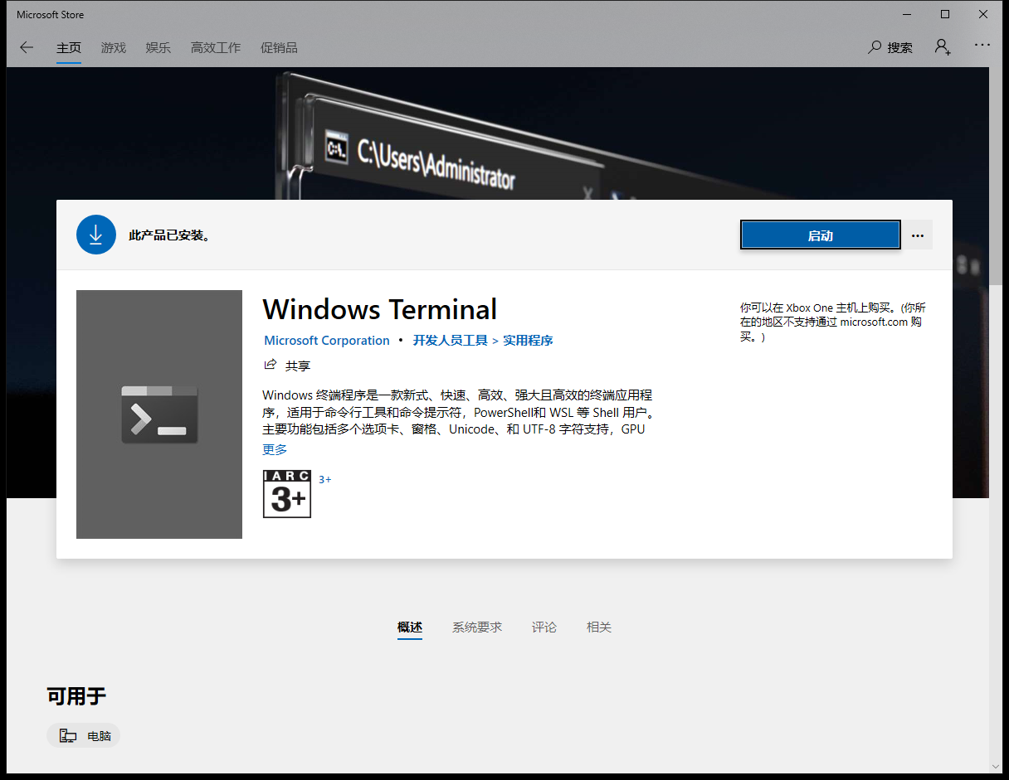Go back with the back arrow
Image resolution: width=1009 pixels, height=780 pixels.
click(27, 47)
